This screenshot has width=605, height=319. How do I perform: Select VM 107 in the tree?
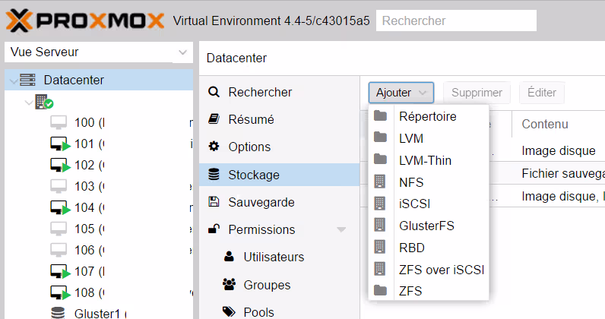(84, 271)
